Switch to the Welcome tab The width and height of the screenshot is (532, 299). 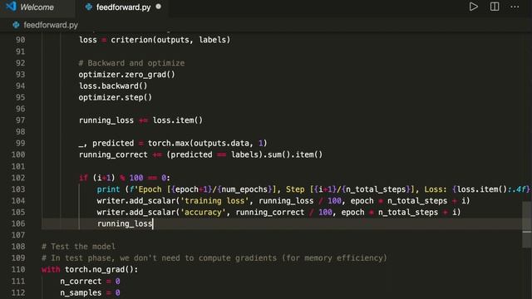[37, 7]
